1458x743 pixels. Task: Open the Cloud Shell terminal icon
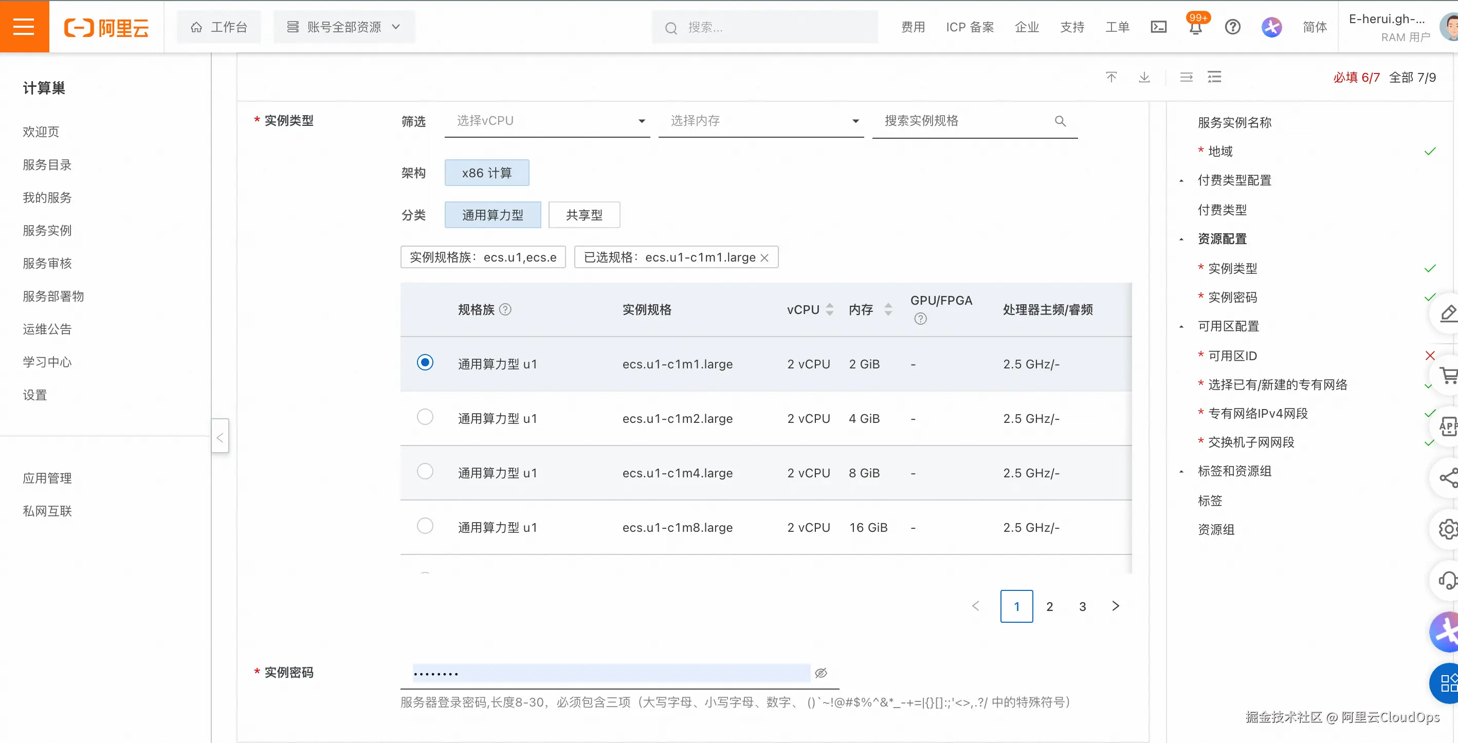tap(1158, 27)
